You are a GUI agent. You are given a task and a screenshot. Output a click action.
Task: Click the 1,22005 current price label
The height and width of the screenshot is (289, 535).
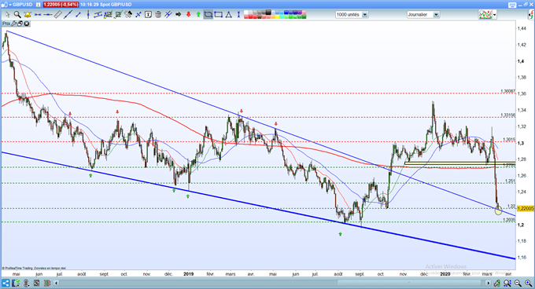pos(526,208)
